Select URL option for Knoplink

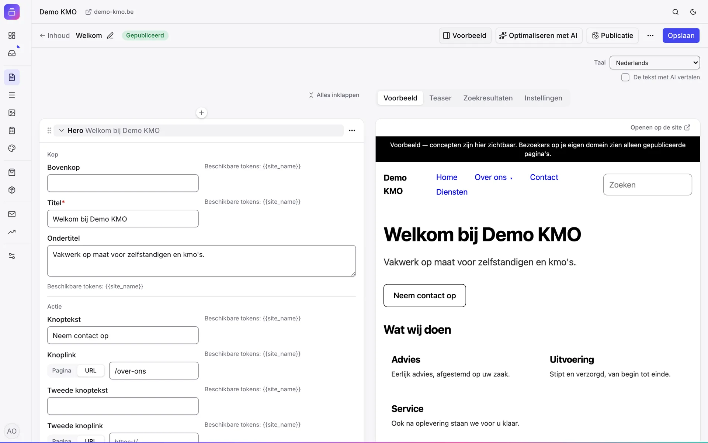(91, 370)
